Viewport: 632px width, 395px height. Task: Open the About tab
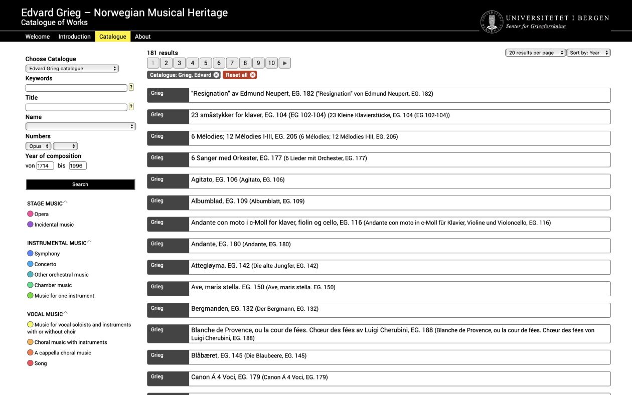coord(142,36)
